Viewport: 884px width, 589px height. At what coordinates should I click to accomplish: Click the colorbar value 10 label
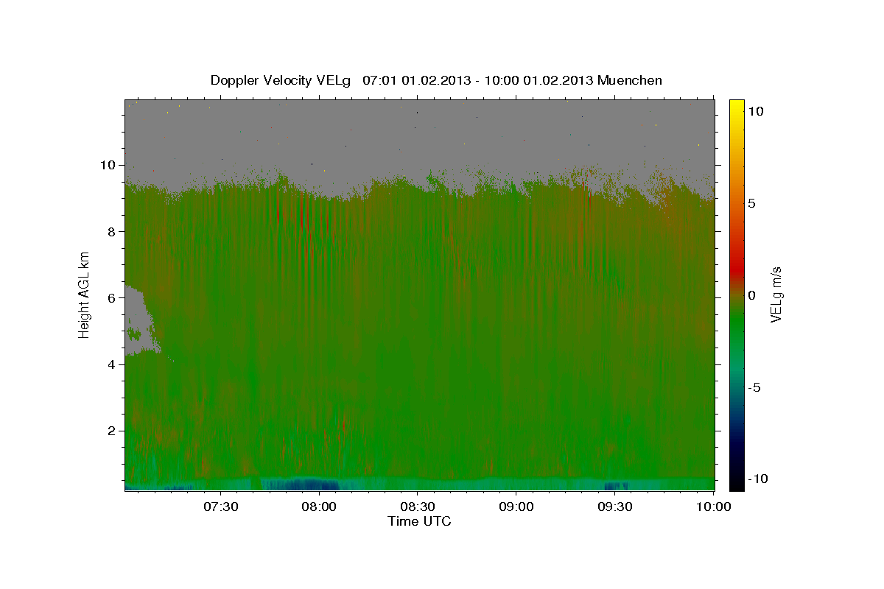756,110
